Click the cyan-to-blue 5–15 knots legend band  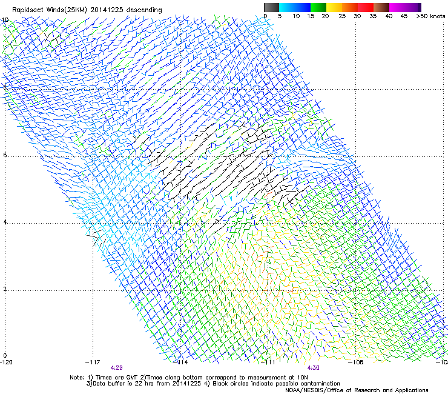tap(295, 7)
